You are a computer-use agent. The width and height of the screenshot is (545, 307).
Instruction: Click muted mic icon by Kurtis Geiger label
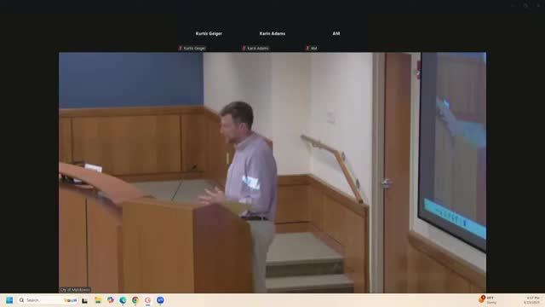tap(181, 48)
